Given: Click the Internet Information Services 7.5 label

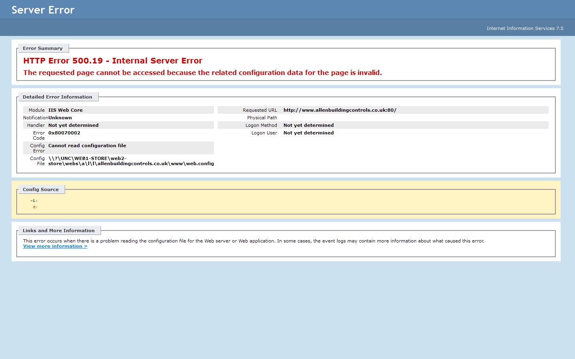Looking at the screenshot, I should pyautogui.click(x=525, y=28).
